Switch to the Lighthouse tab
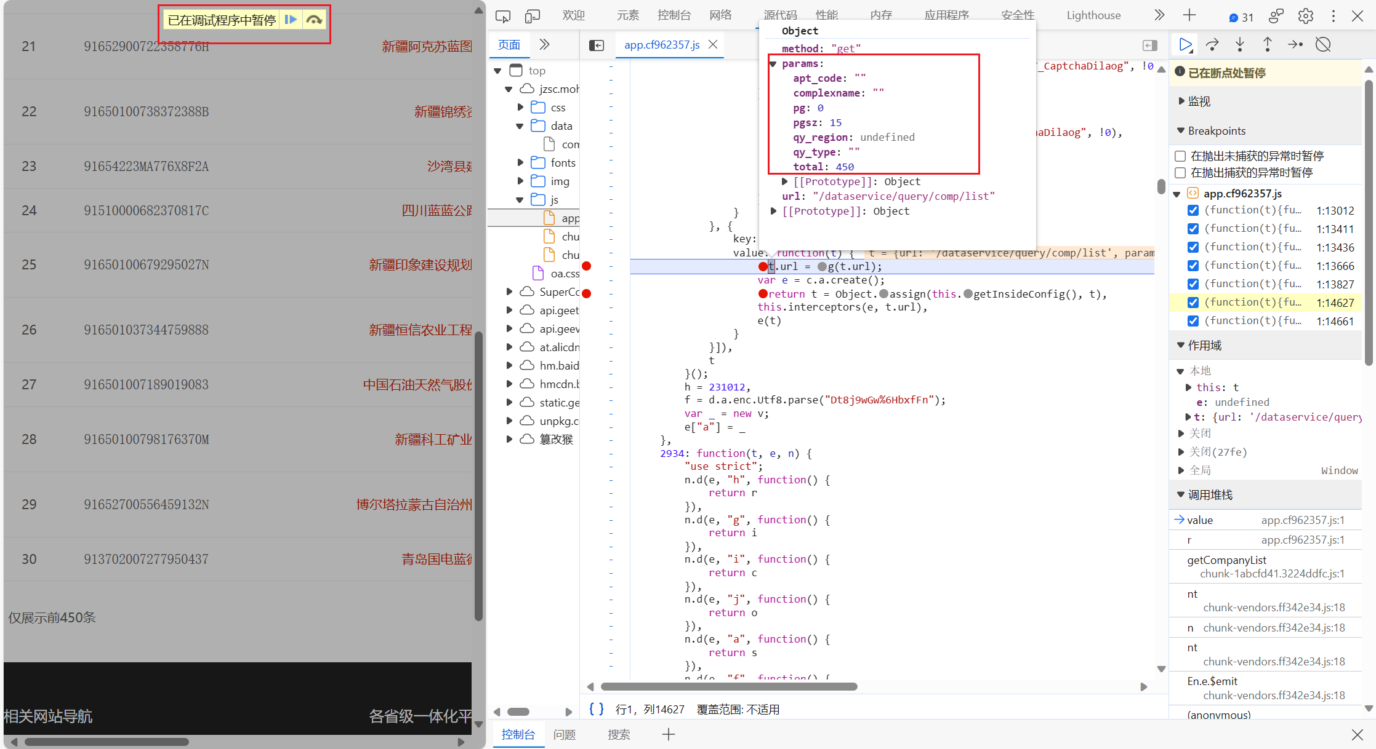 [1093, 15]
